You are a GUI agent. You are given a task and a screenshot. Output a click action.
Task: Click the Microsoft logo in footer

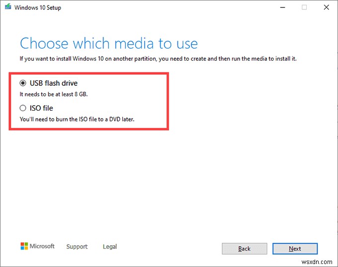[x=37, y=246]
